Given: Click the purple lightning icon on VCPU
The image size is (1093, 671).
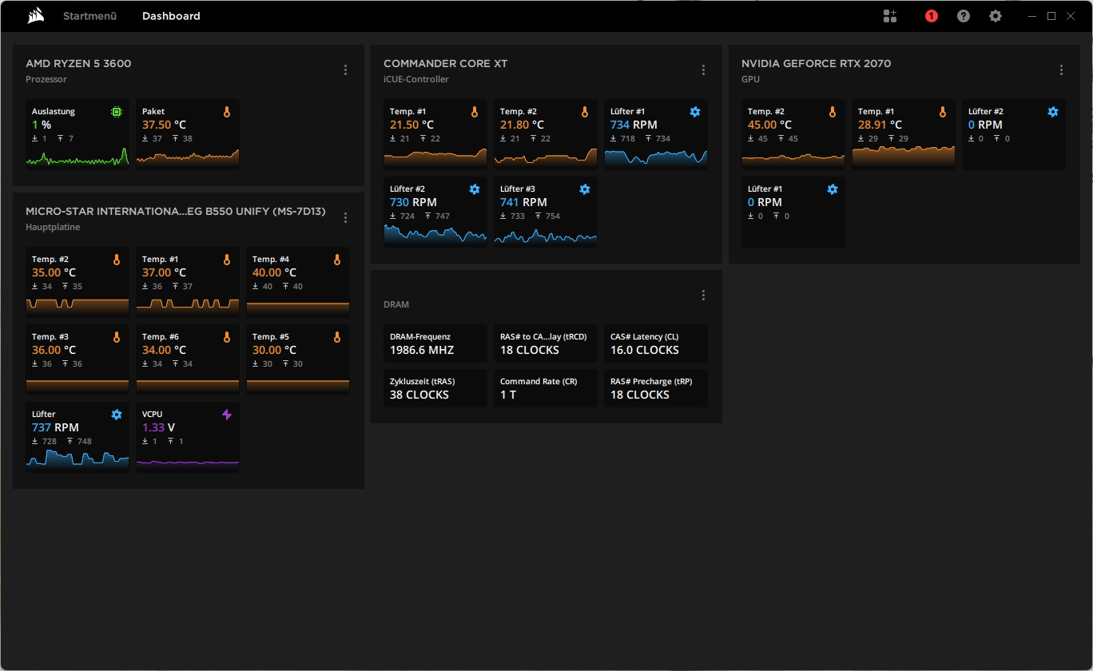Looking at the screenshot, I should [x=227, y=415].
